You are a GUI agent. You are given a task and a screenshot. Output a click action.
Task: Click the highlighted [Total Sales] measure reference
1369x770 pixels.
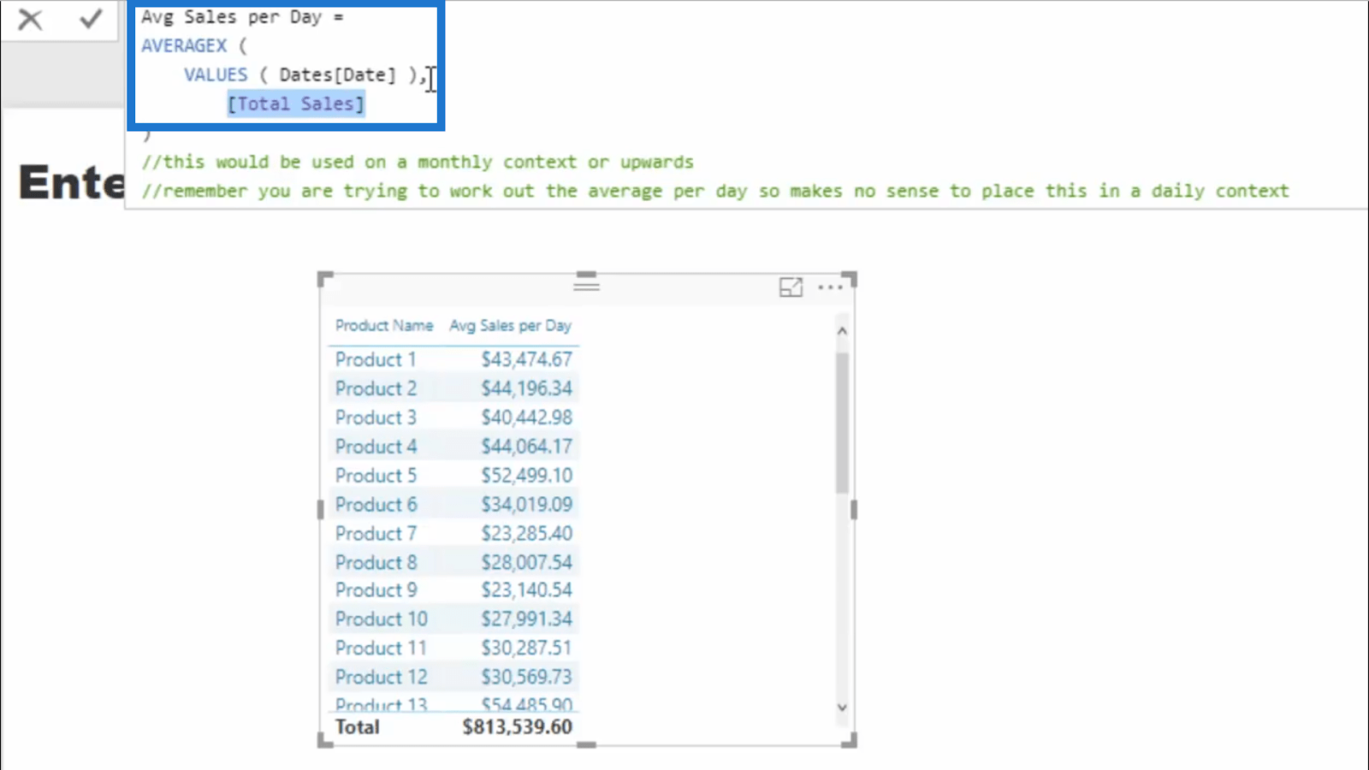296,104
